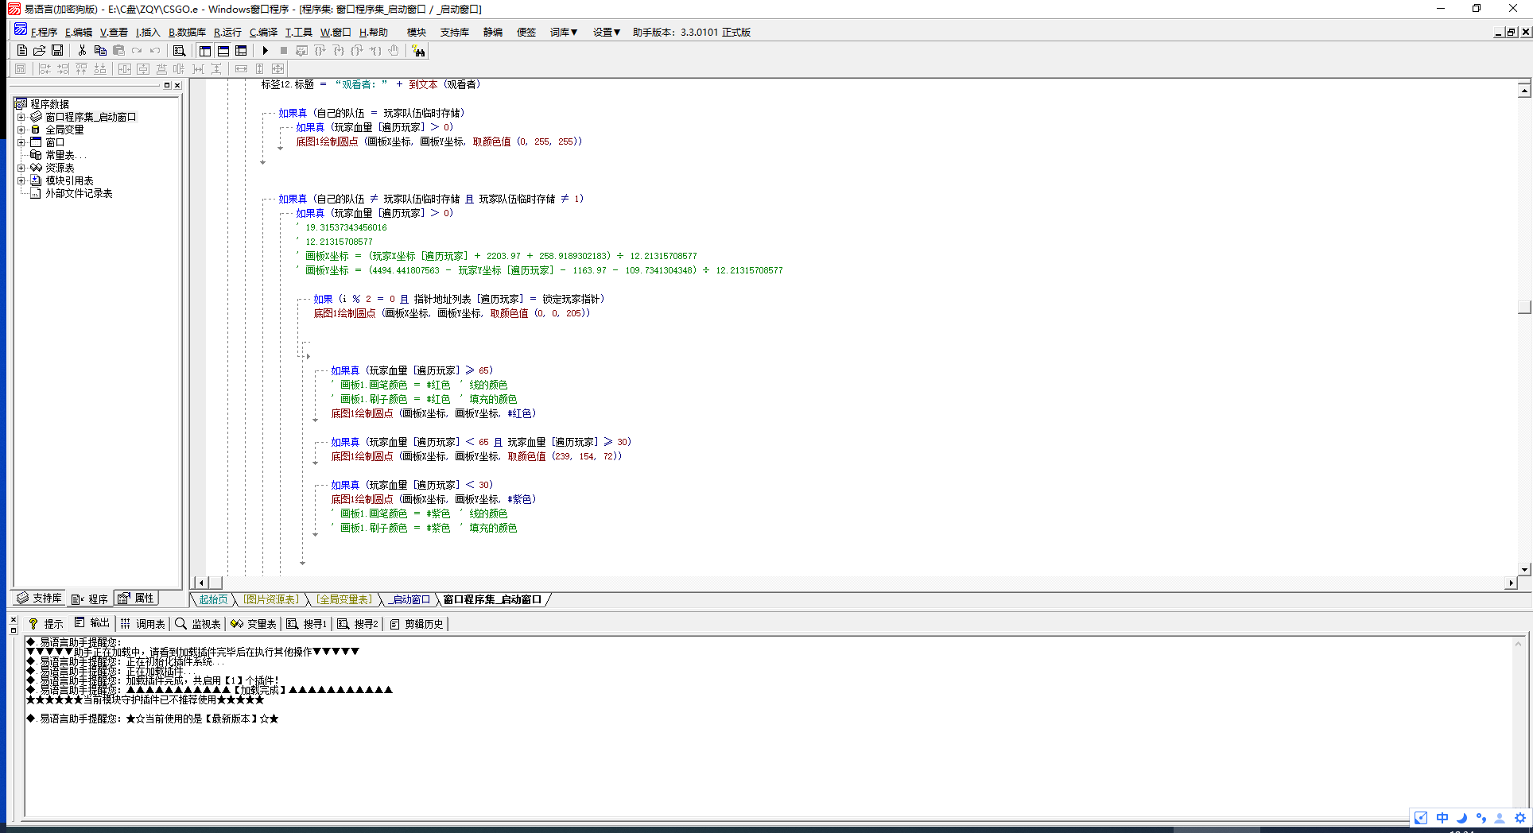Screen dimensions: 1533x833
Task: Click the IME 中 language indicator
Action: point(1442,817)
